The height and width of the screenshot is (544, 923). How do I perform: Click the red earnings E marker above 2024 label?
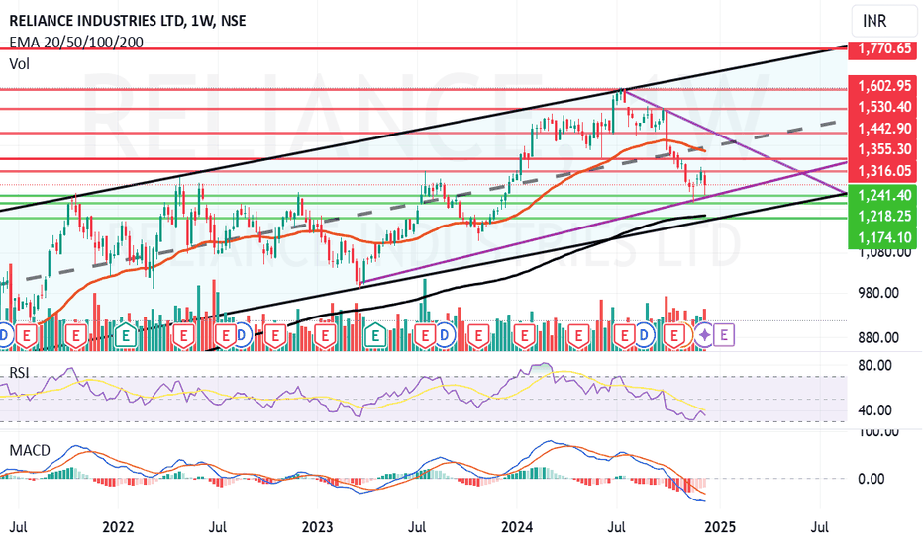523,336
